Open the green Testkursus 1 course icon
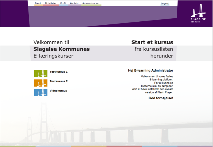This screenshot has height=147, width=213. [41, 73]
